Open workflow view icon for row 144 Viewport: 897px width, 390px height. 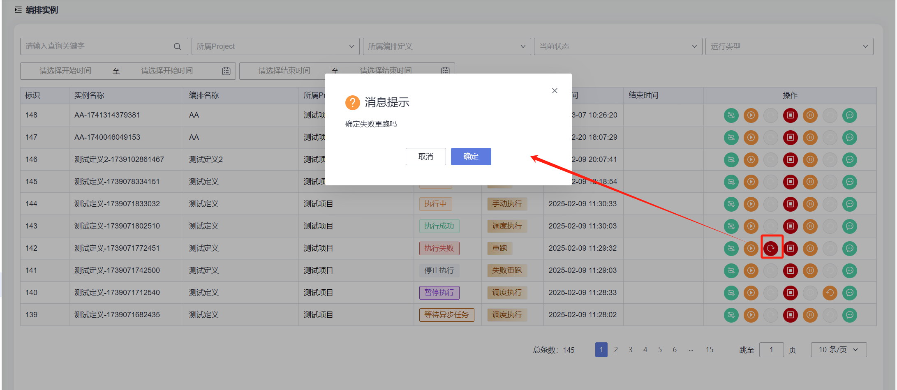(731, 204)
